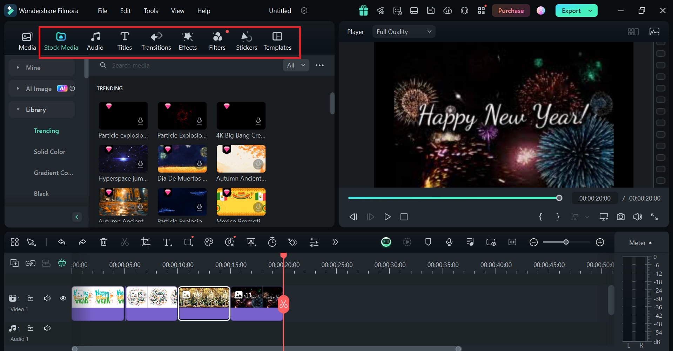Click the save project icon
Screen dimensions: 673x351
pos(431,10)
